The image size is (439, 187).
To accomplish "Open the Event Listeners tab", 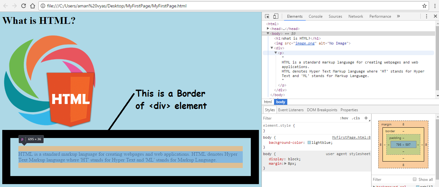I will point(291,110).
